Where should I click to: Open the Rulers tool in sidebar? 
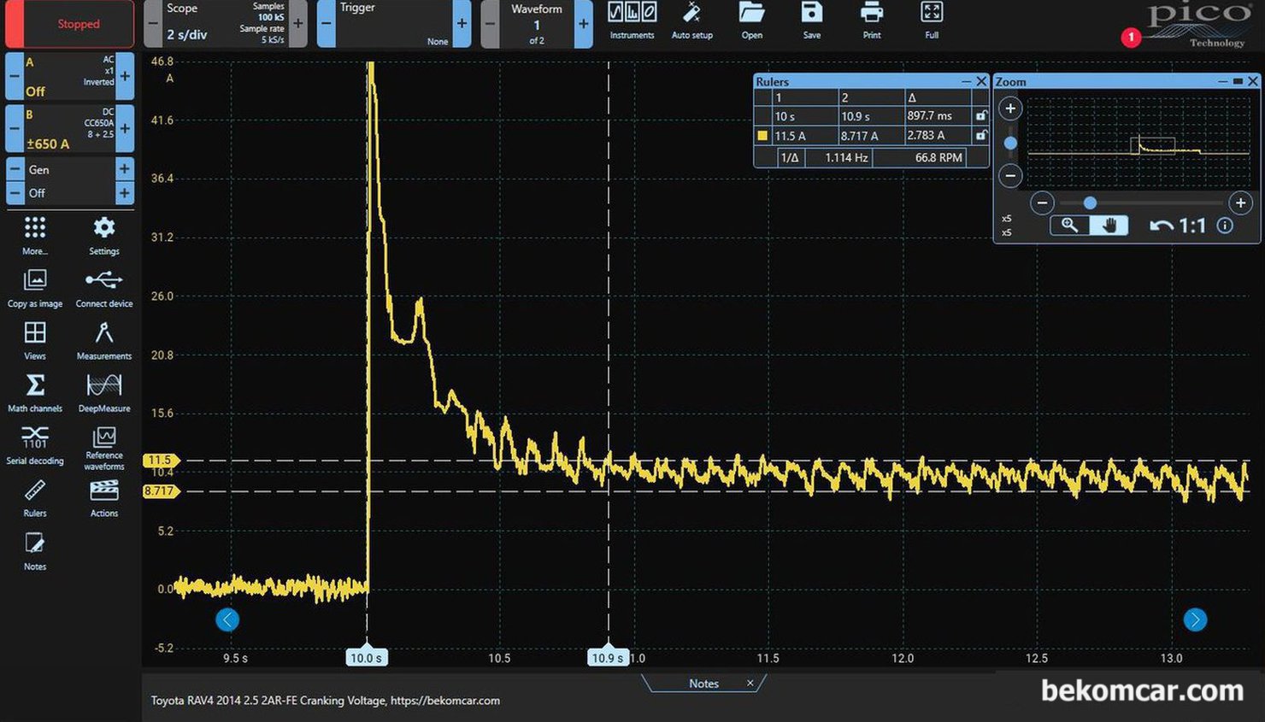(x=35, y=499)
